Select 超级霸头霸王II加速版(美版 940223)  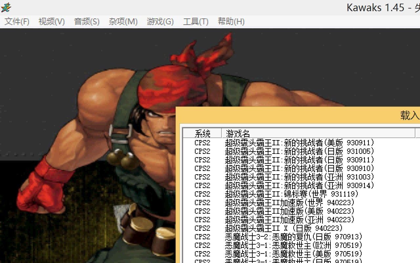(290, 211)
